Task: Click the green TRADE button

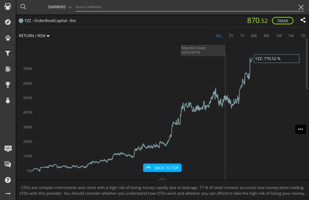Action: (x=283, y=21)
